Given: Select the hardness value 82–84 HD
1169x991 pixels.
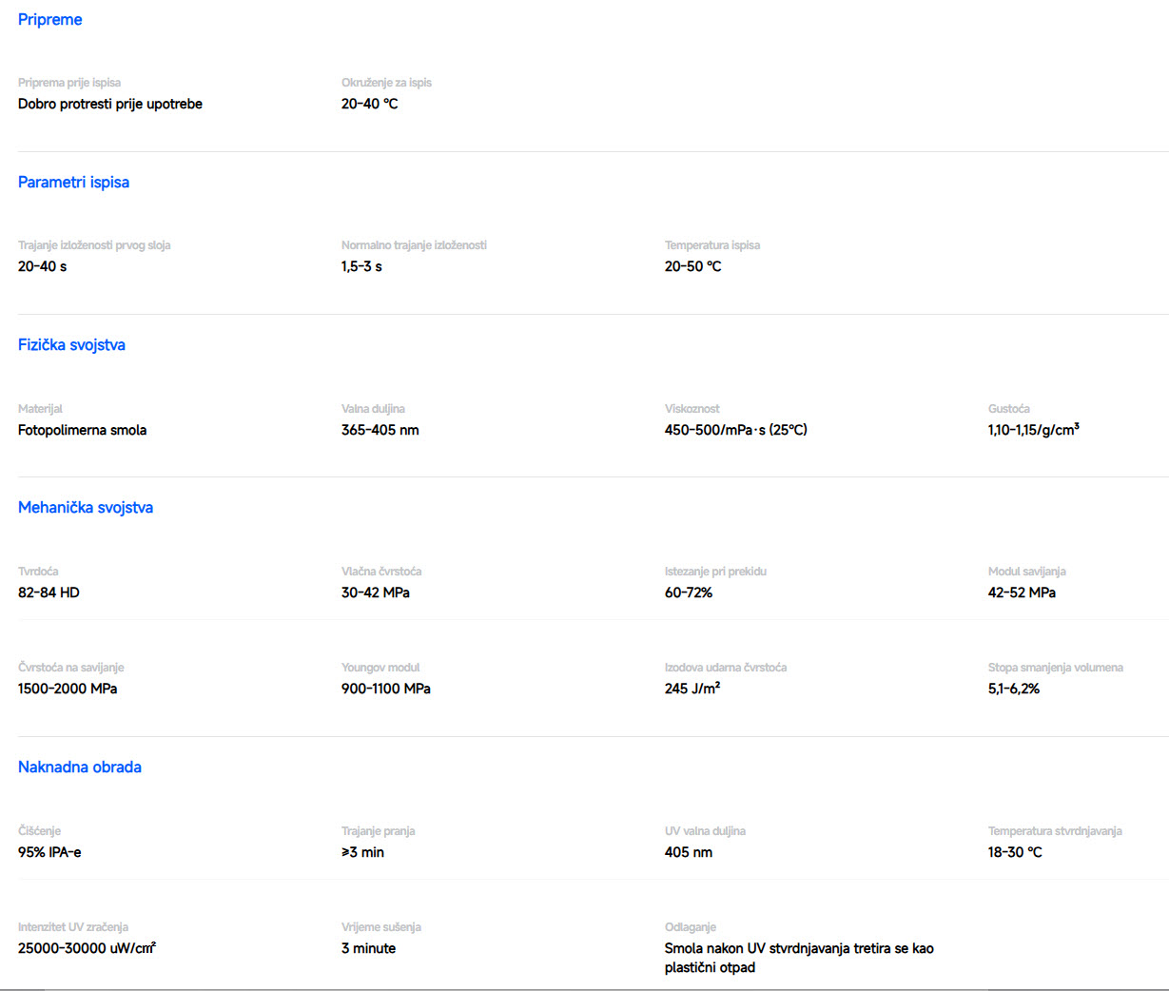Looking at the screenshot, I should click(49, 593).
